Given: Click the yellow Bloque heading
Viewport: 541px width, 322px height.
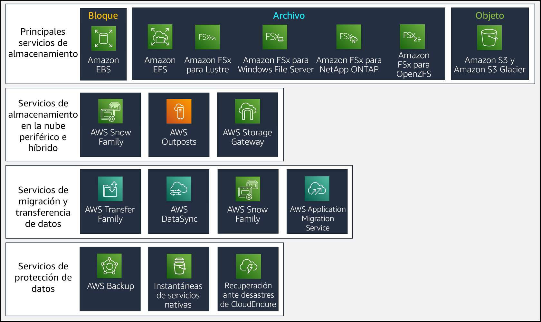Looking at the screenshot, I should (103, 15).
